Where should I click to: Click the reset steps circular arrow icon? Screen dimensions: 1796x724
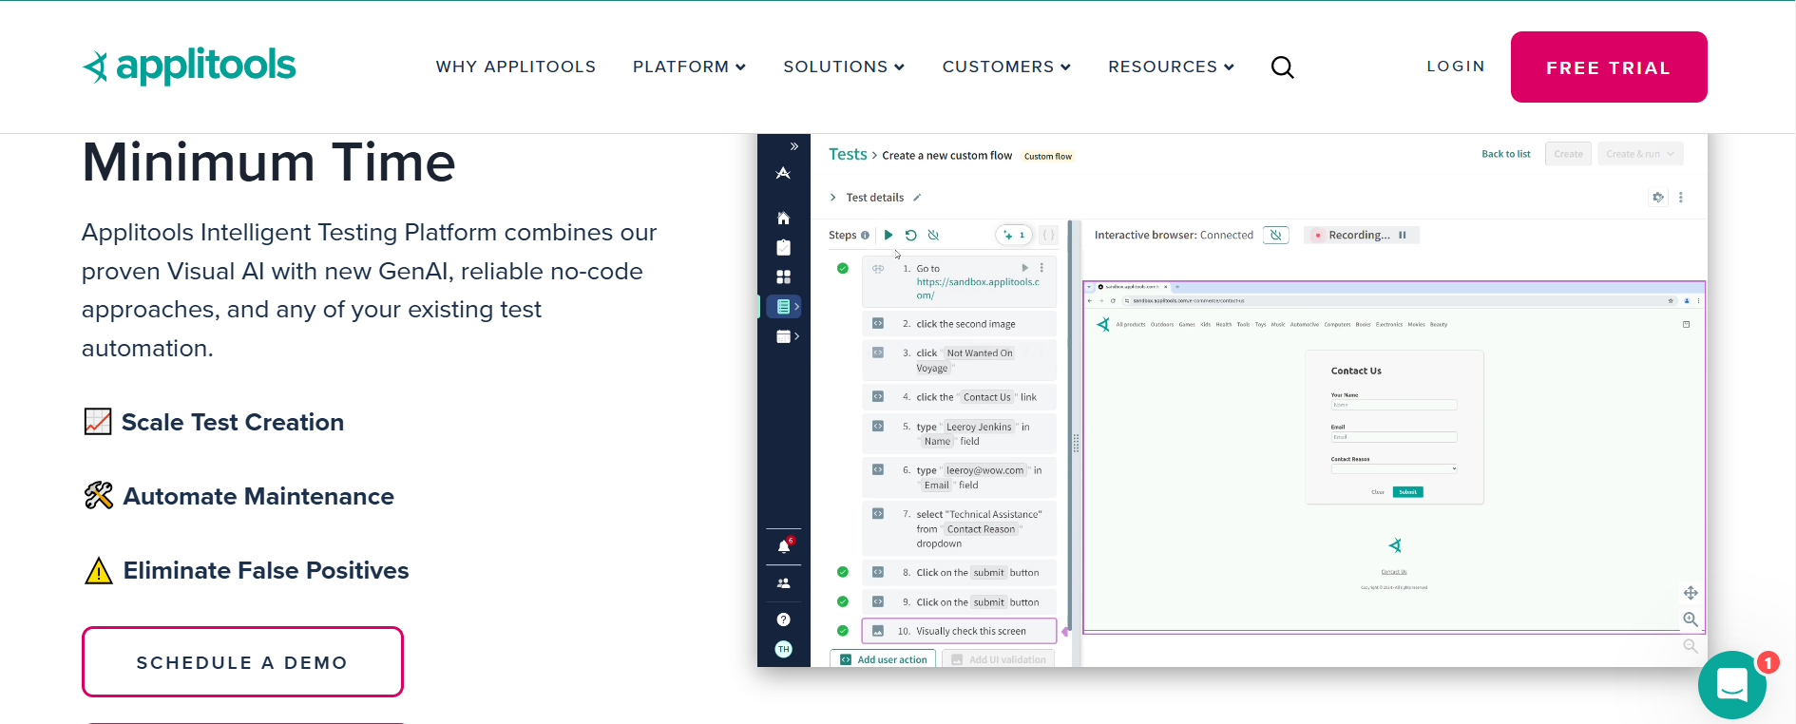pos(910,235)
